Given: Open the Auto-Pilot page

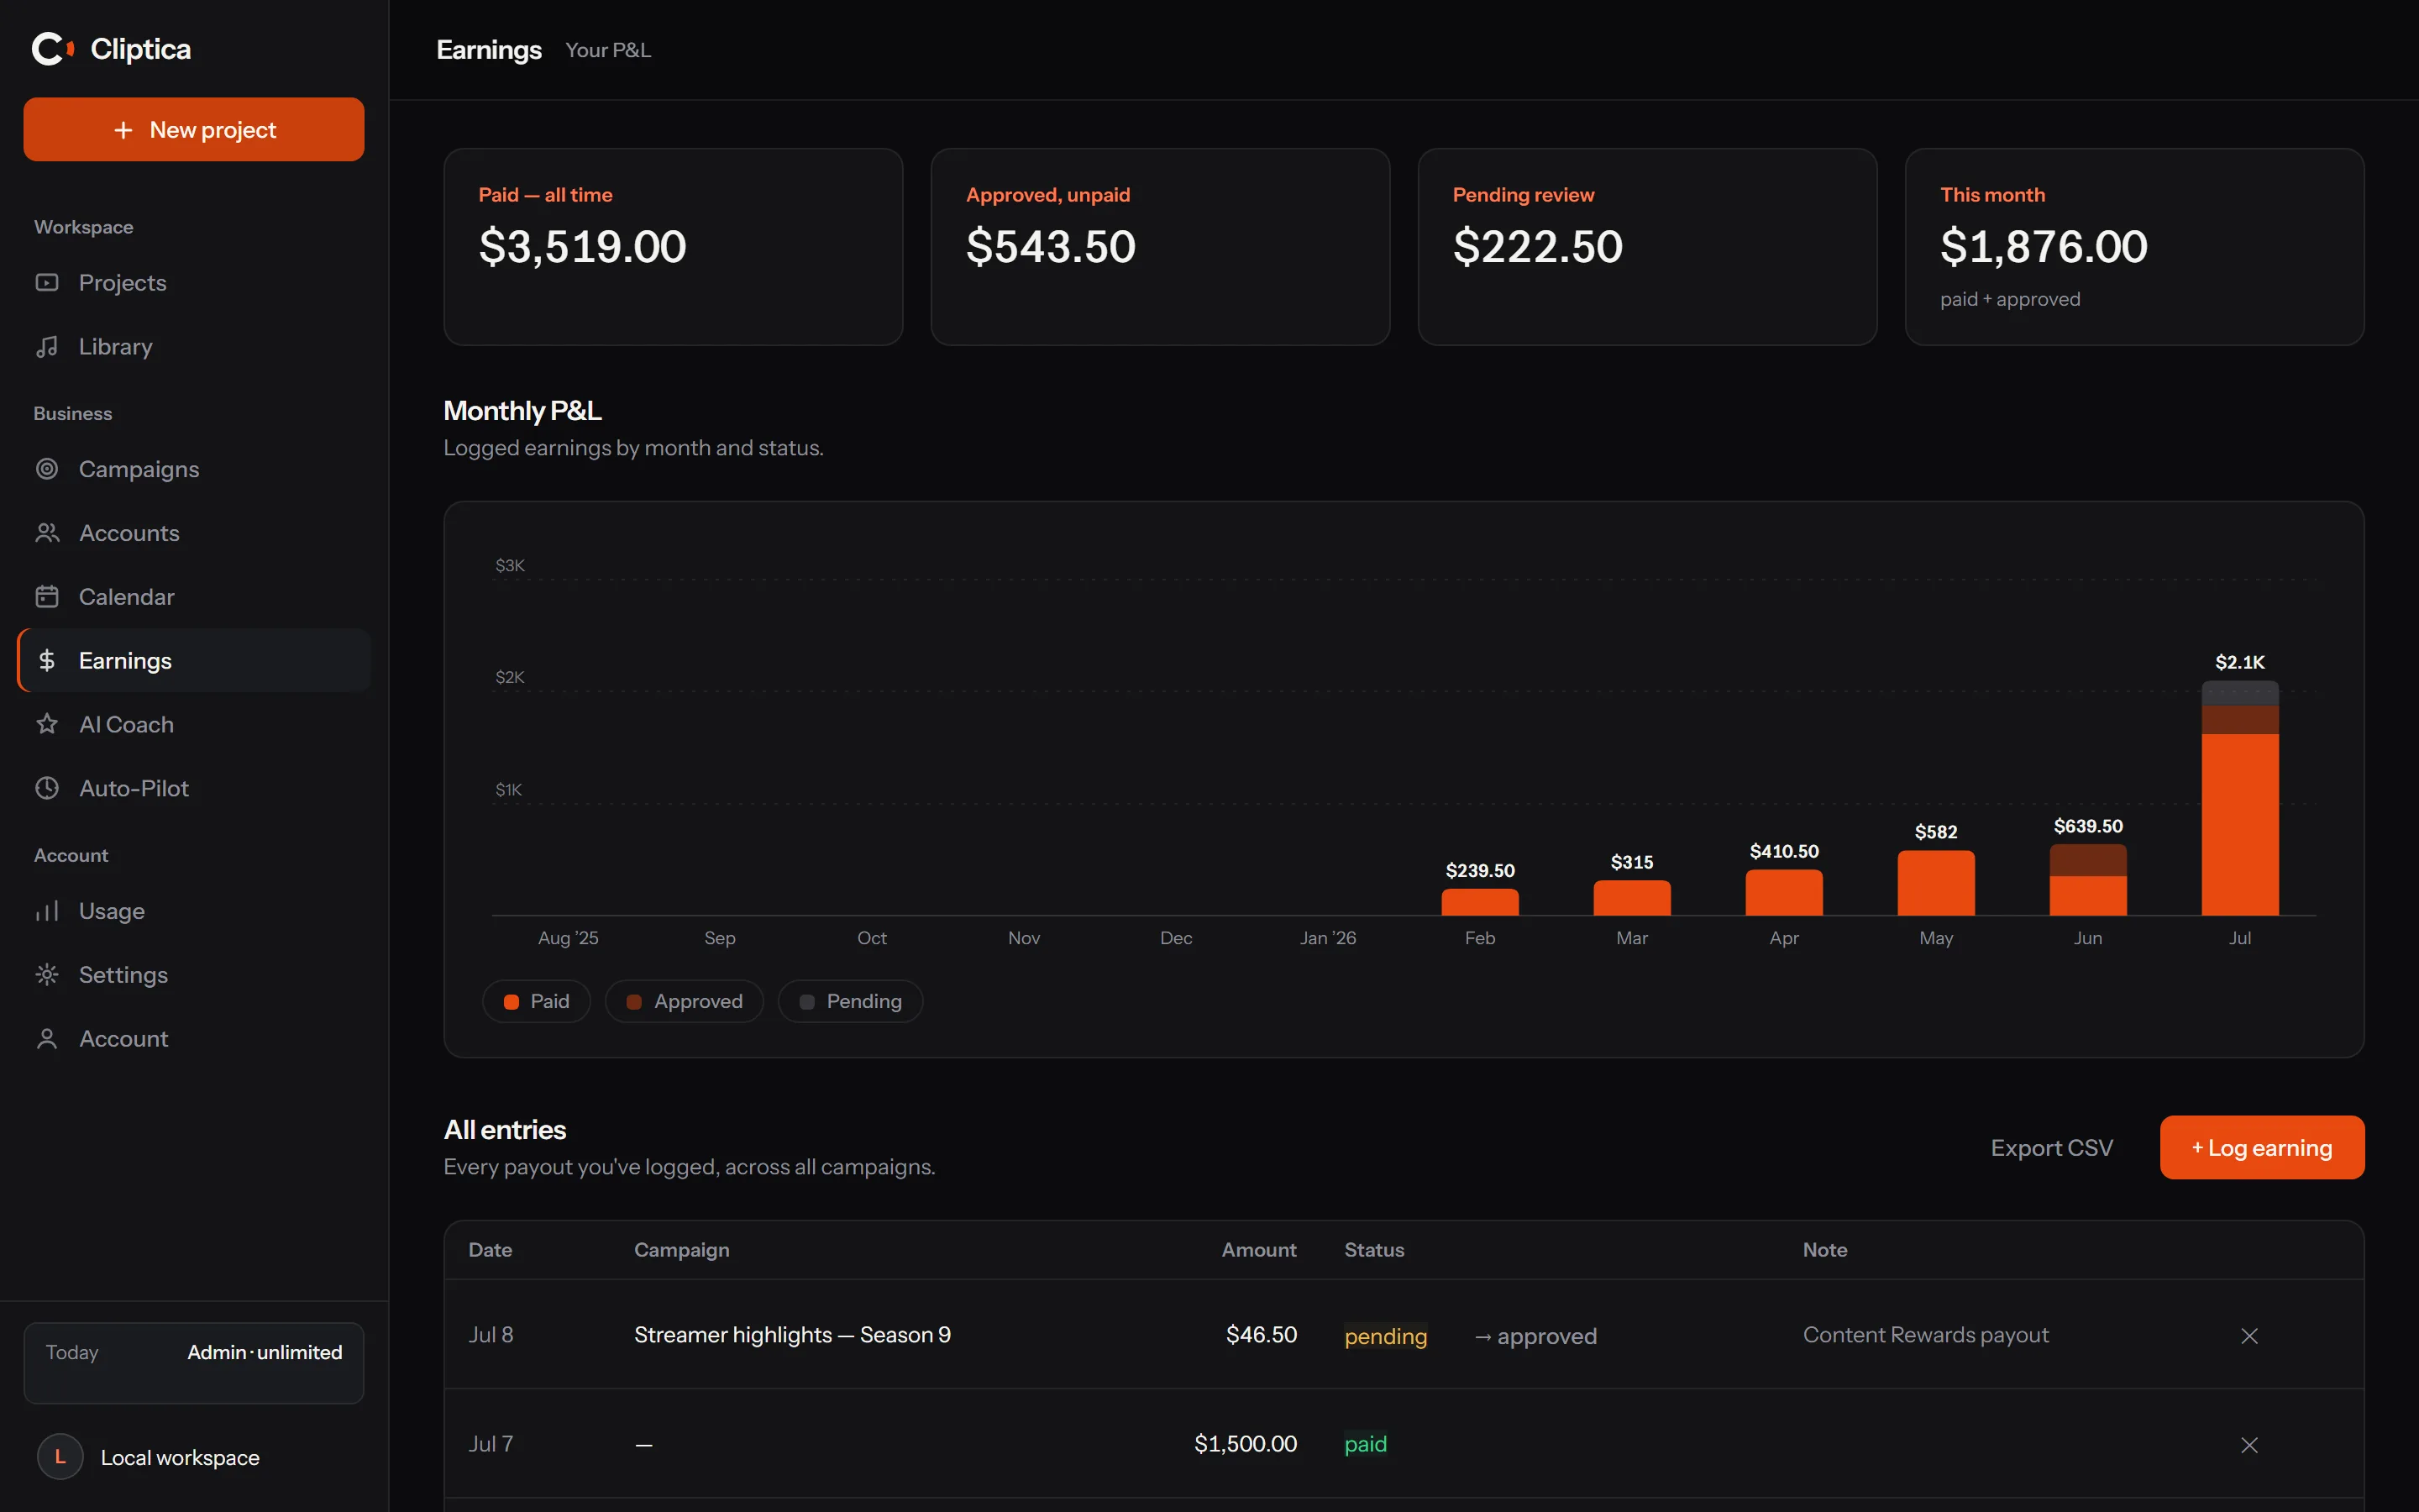Looking at the screenshot, I should [194, 788].
